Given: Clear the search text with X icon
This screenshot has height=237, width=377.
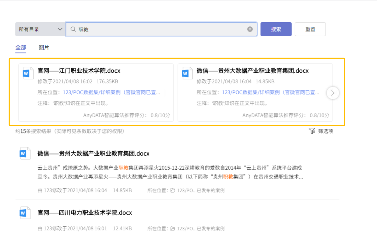Looking at the screenshot, I should tap(250, 29).
